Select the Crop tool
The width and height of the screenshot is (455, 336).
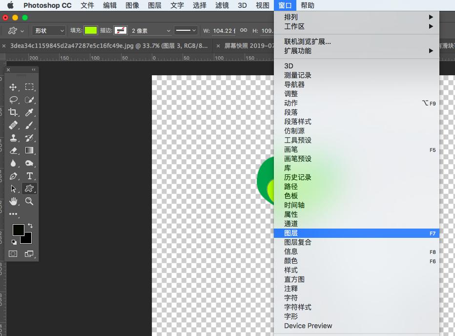[14, 112]
